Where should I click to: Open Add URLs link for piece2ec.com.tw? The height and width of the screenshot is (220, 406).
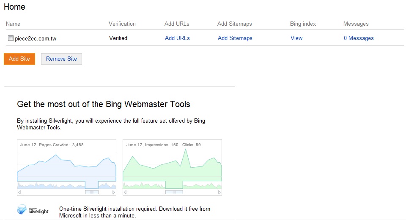pyautogui.click(x=177, y=38)
